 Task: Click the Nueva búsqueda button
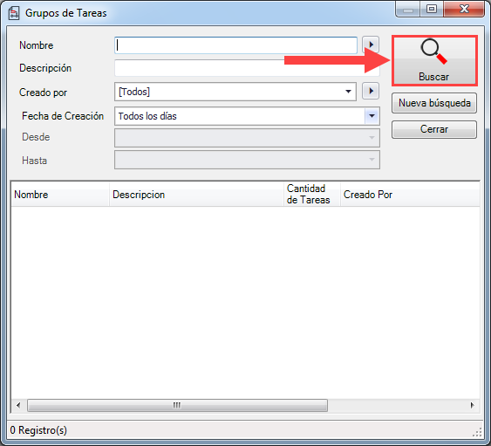tap(434, 103)
